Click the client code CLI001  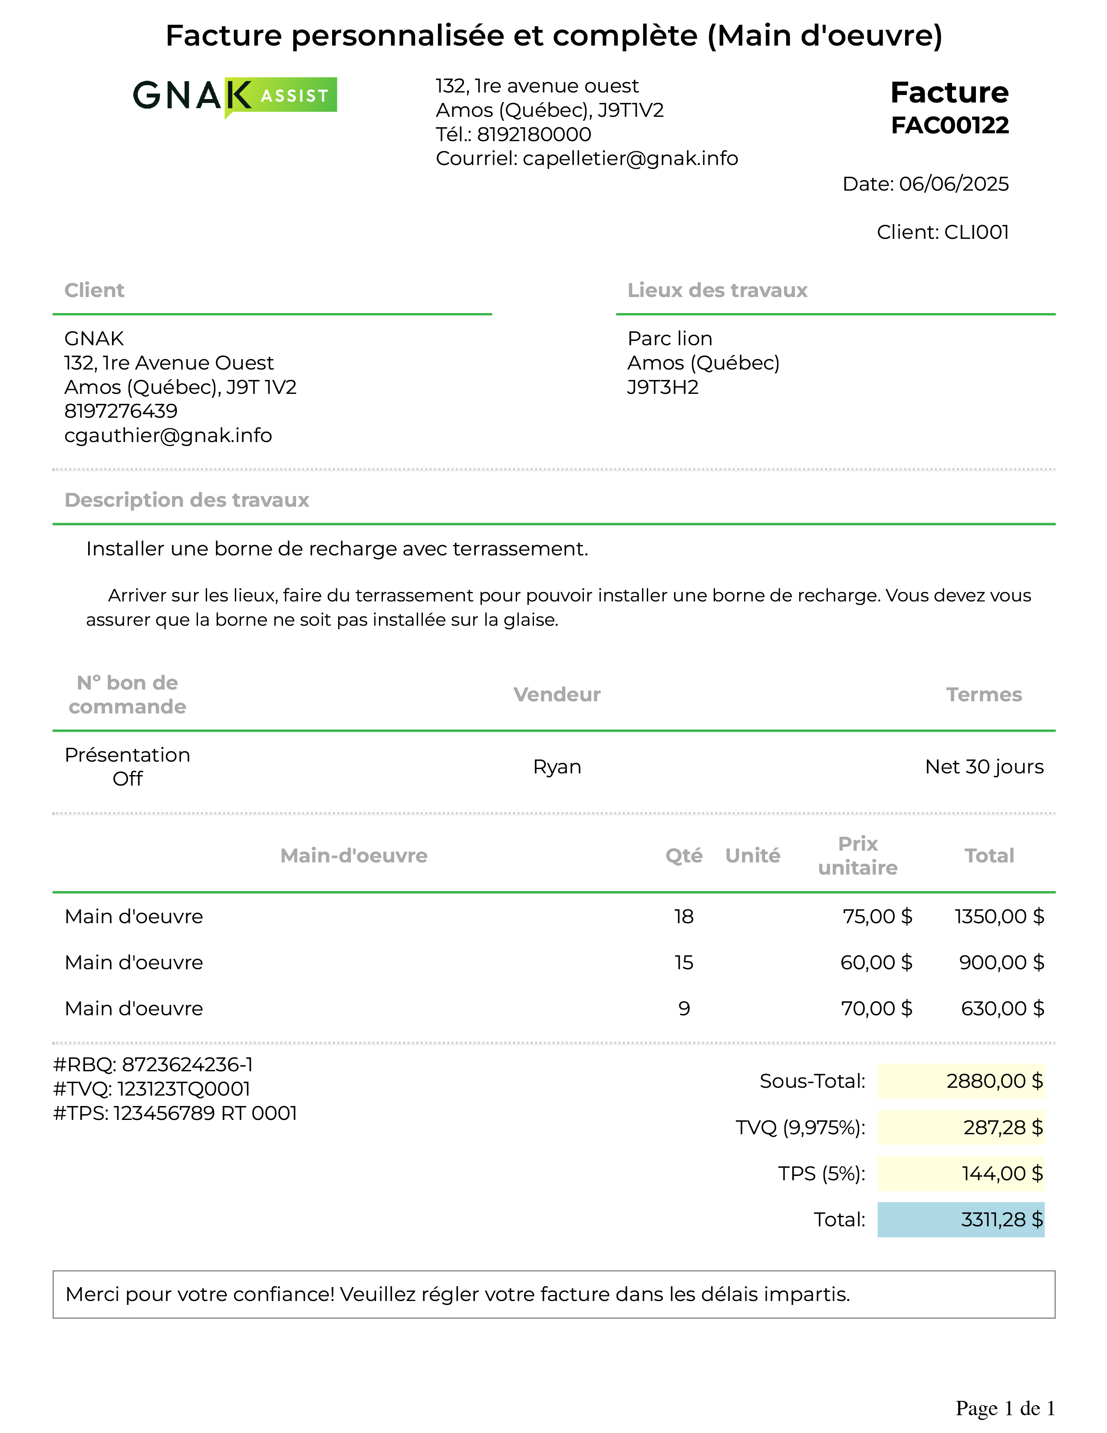976,232
